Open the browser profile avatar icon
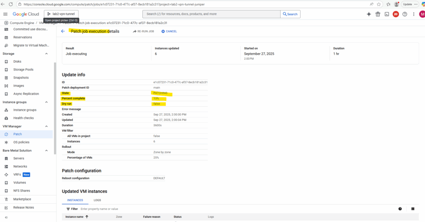 396,4
